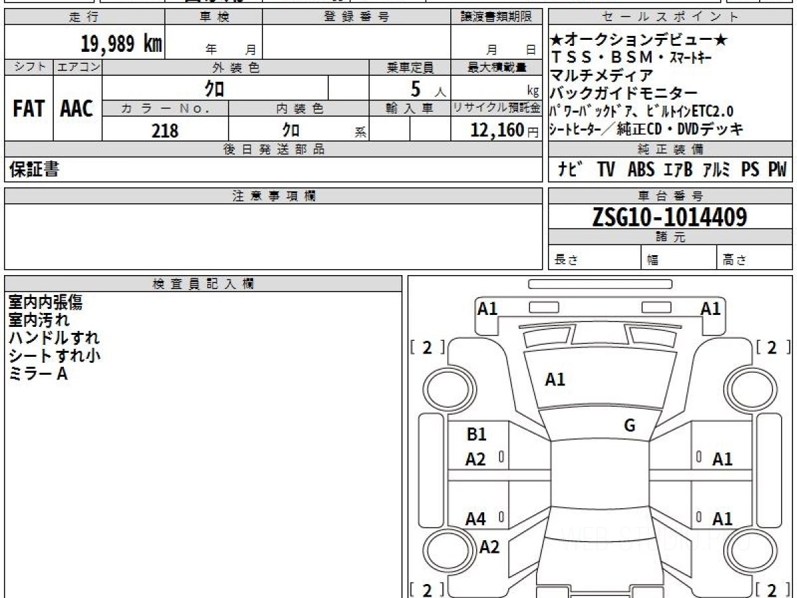
Task: Click the chassis number ZSG10-1014409
Action: click(669, 217)
